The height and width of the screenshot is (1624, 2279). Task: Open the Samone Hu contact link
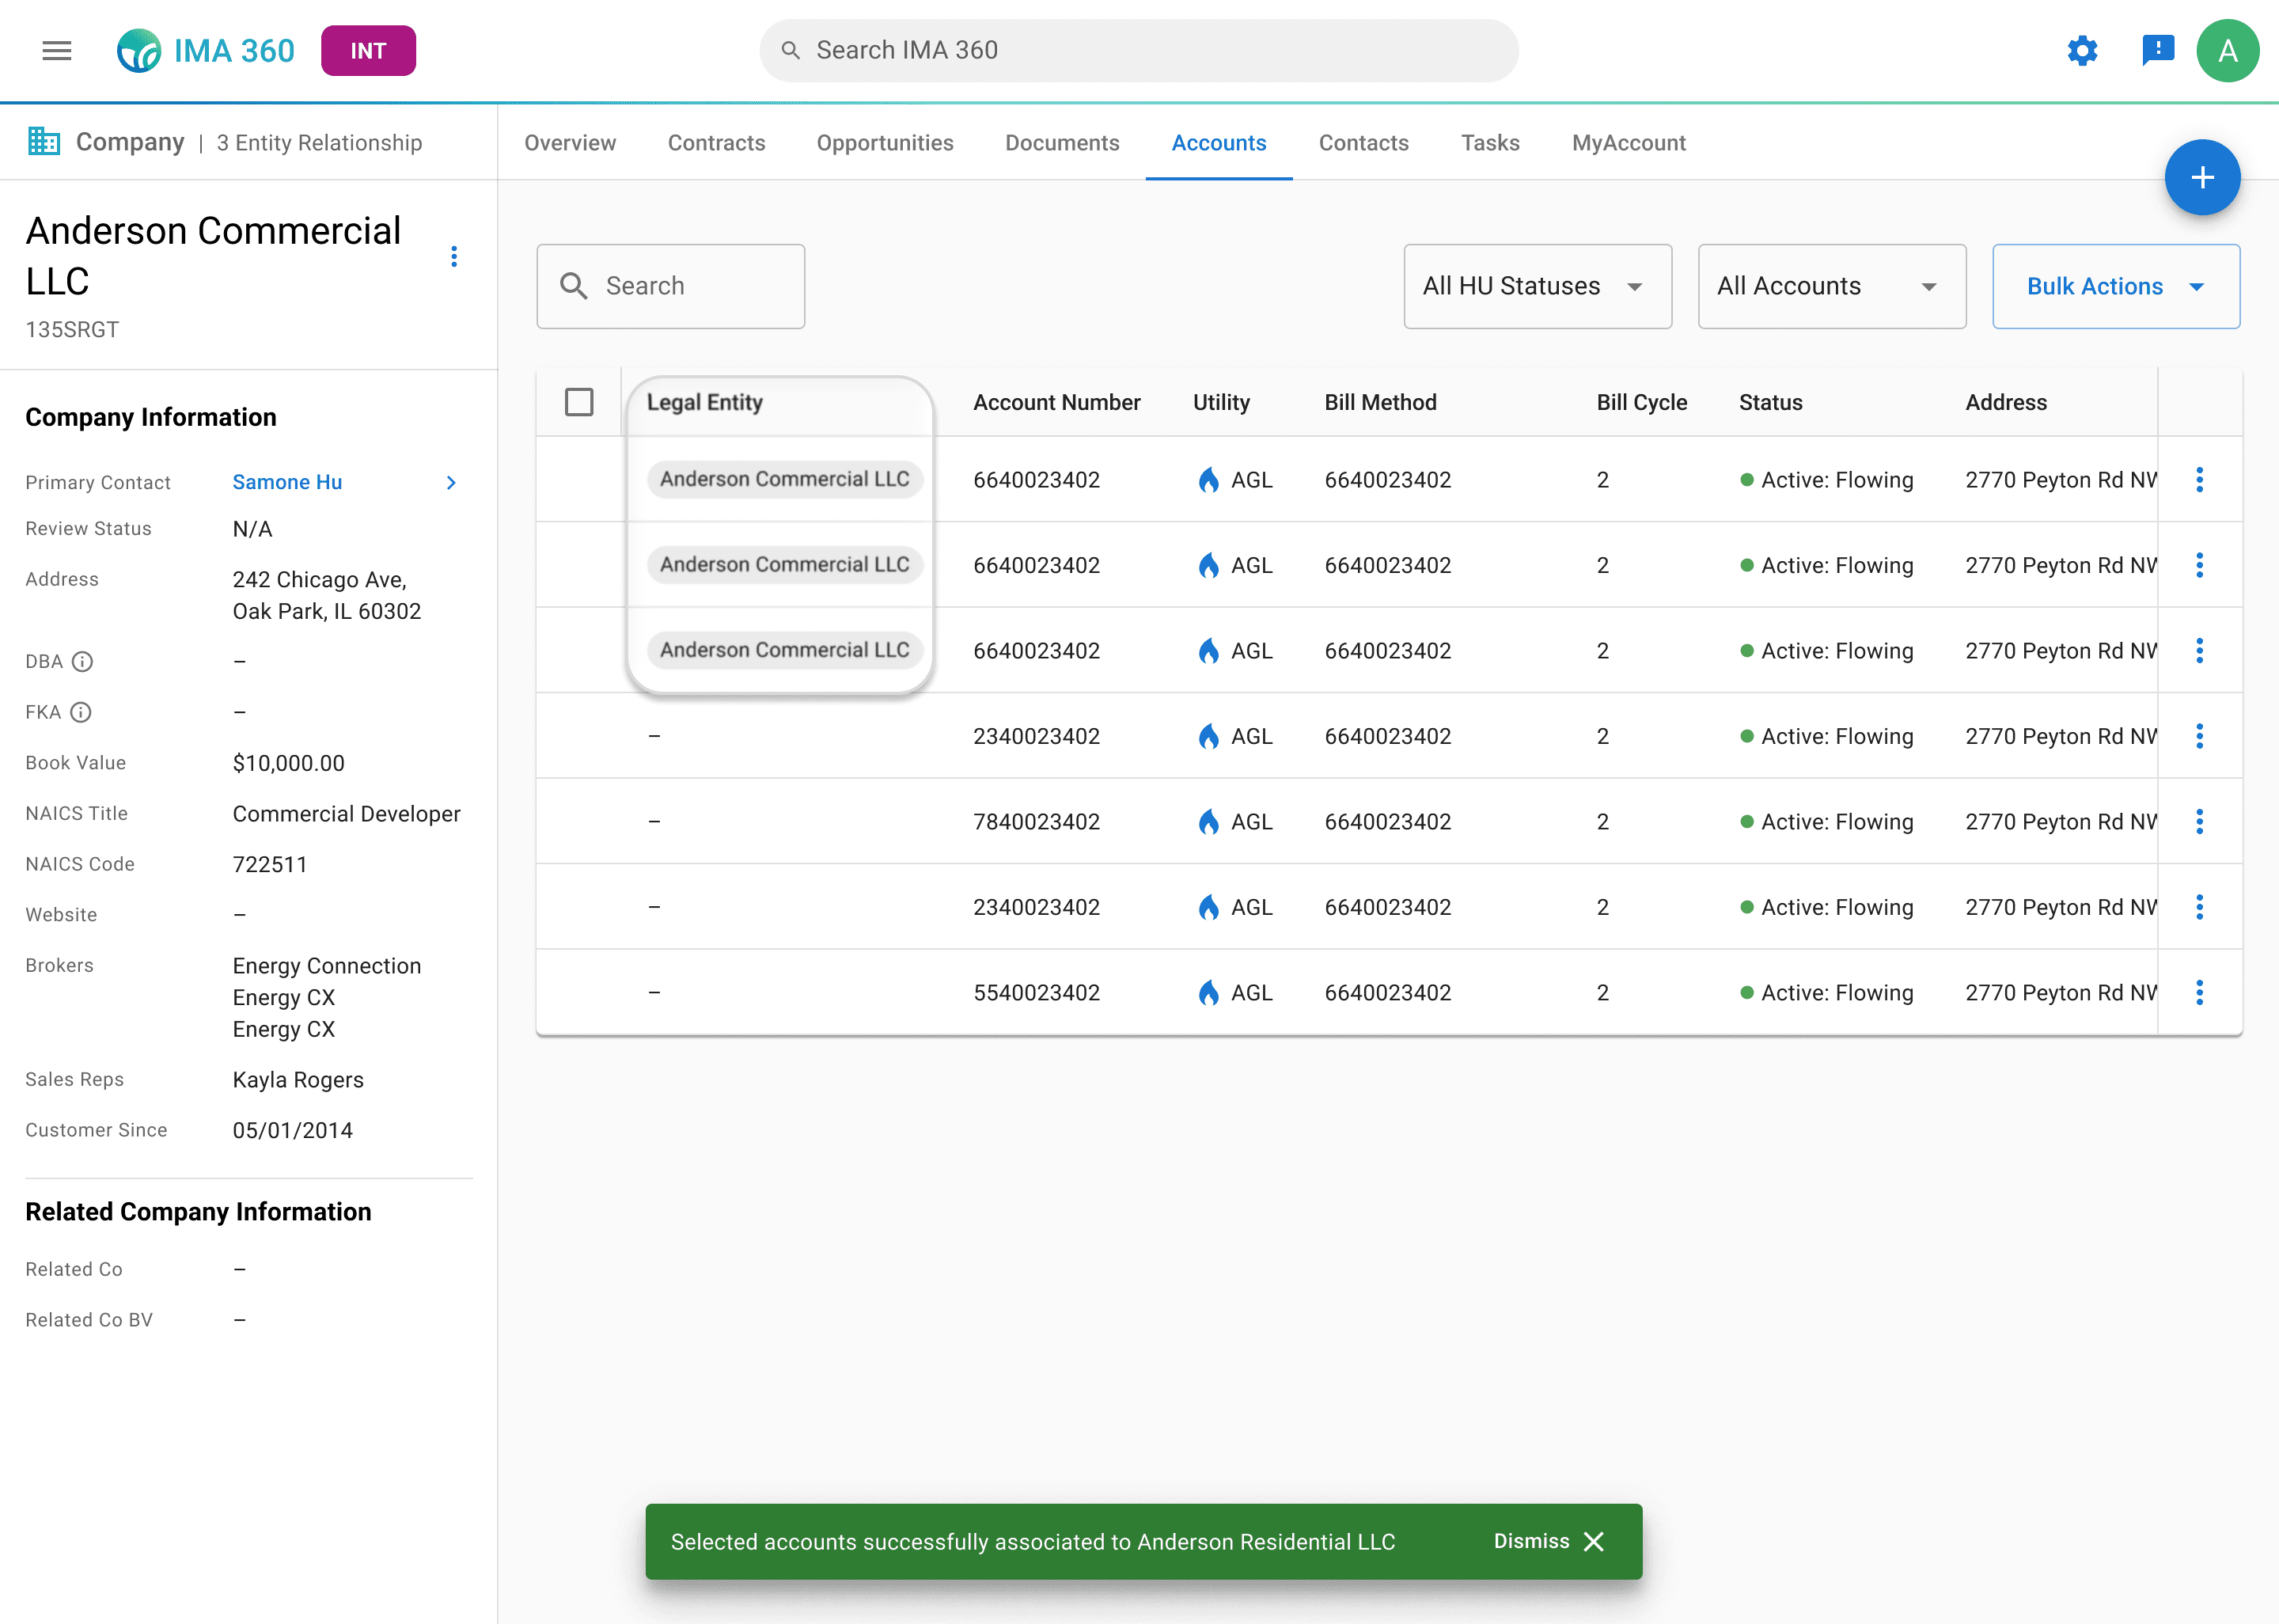click(x=287, y=482)
